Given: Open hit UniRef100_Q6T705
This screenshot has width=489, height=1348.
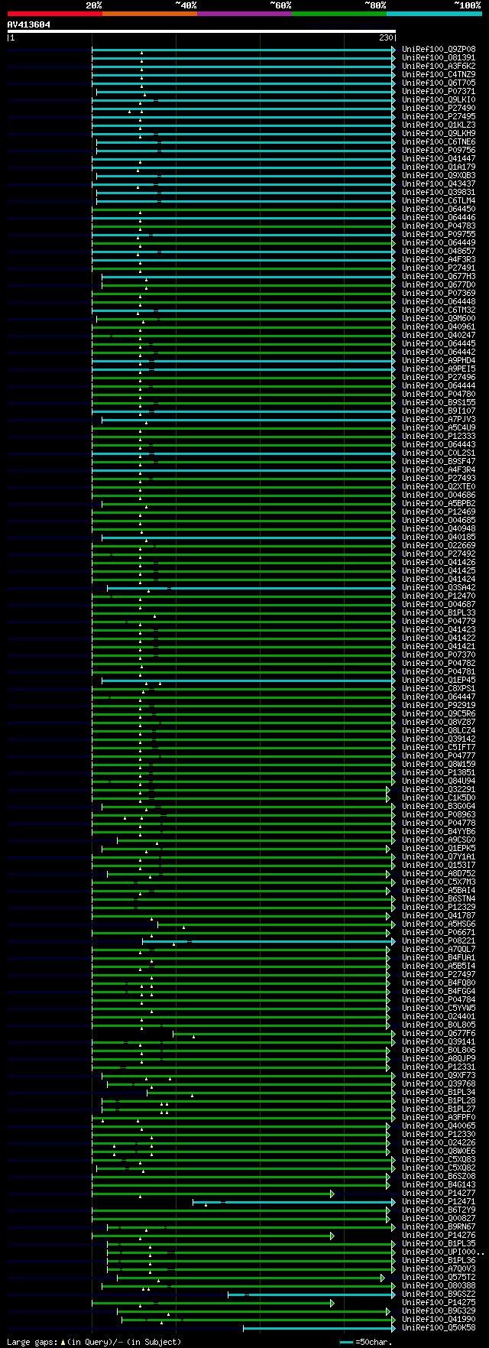Looking at the screenshot, I should [439, 83].
